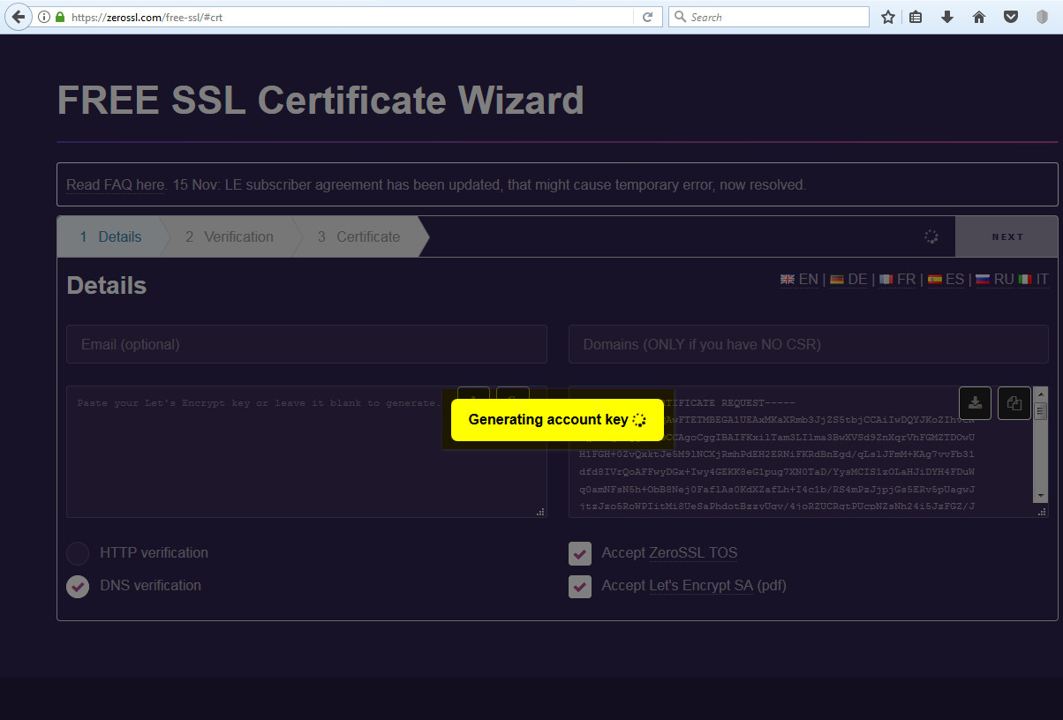
Task: Show site information via the info icon
Action: tap(43, 17)
